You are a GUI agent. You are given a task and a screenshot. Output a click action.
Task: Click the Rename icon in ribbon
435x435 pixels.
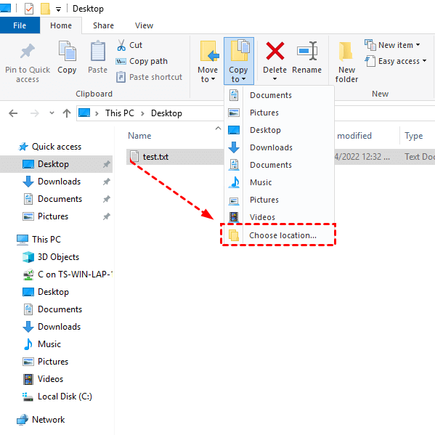click(307, 51)
